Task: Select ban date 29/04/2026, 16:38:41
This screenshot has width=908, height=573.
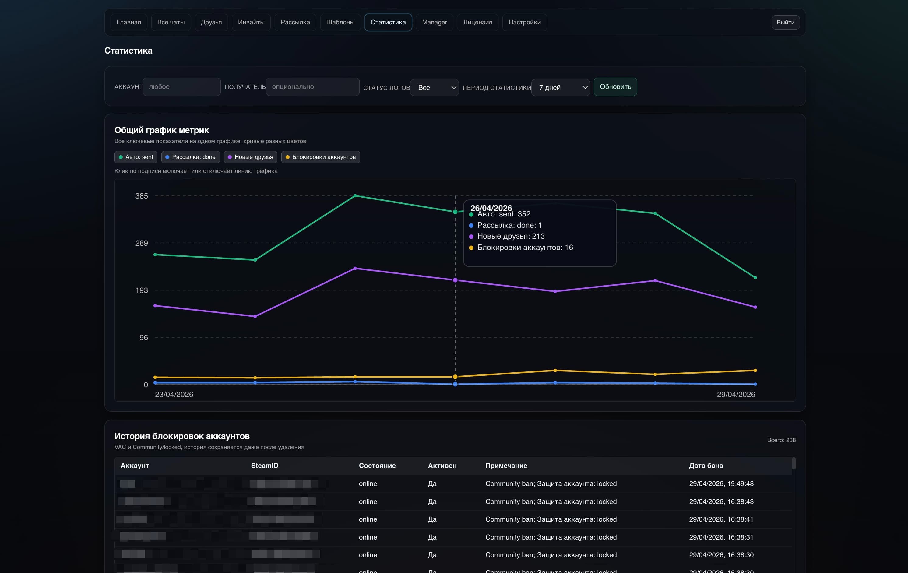Action: [721, 519]
